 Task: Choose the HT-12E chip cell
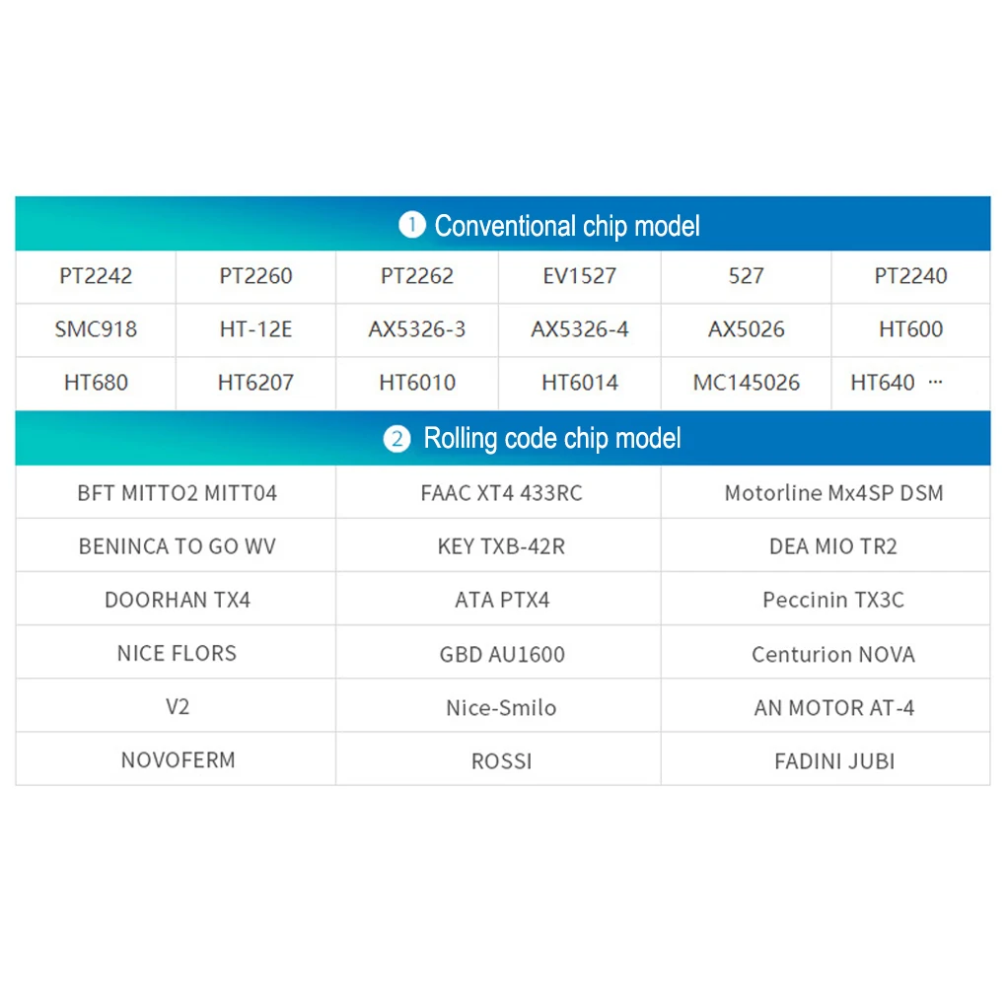pyautogui.click(x=255, y=329)
